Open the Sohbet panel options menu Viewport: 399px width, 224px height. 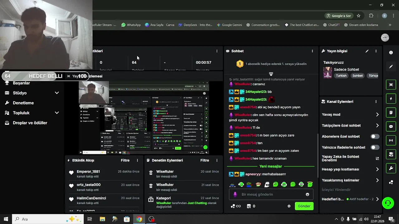(312, 51)
